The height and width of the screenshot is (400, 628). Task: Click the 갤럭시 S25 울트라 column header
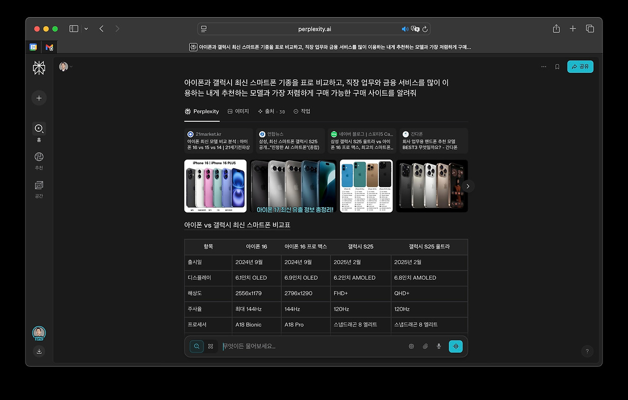tap(429, 246)
